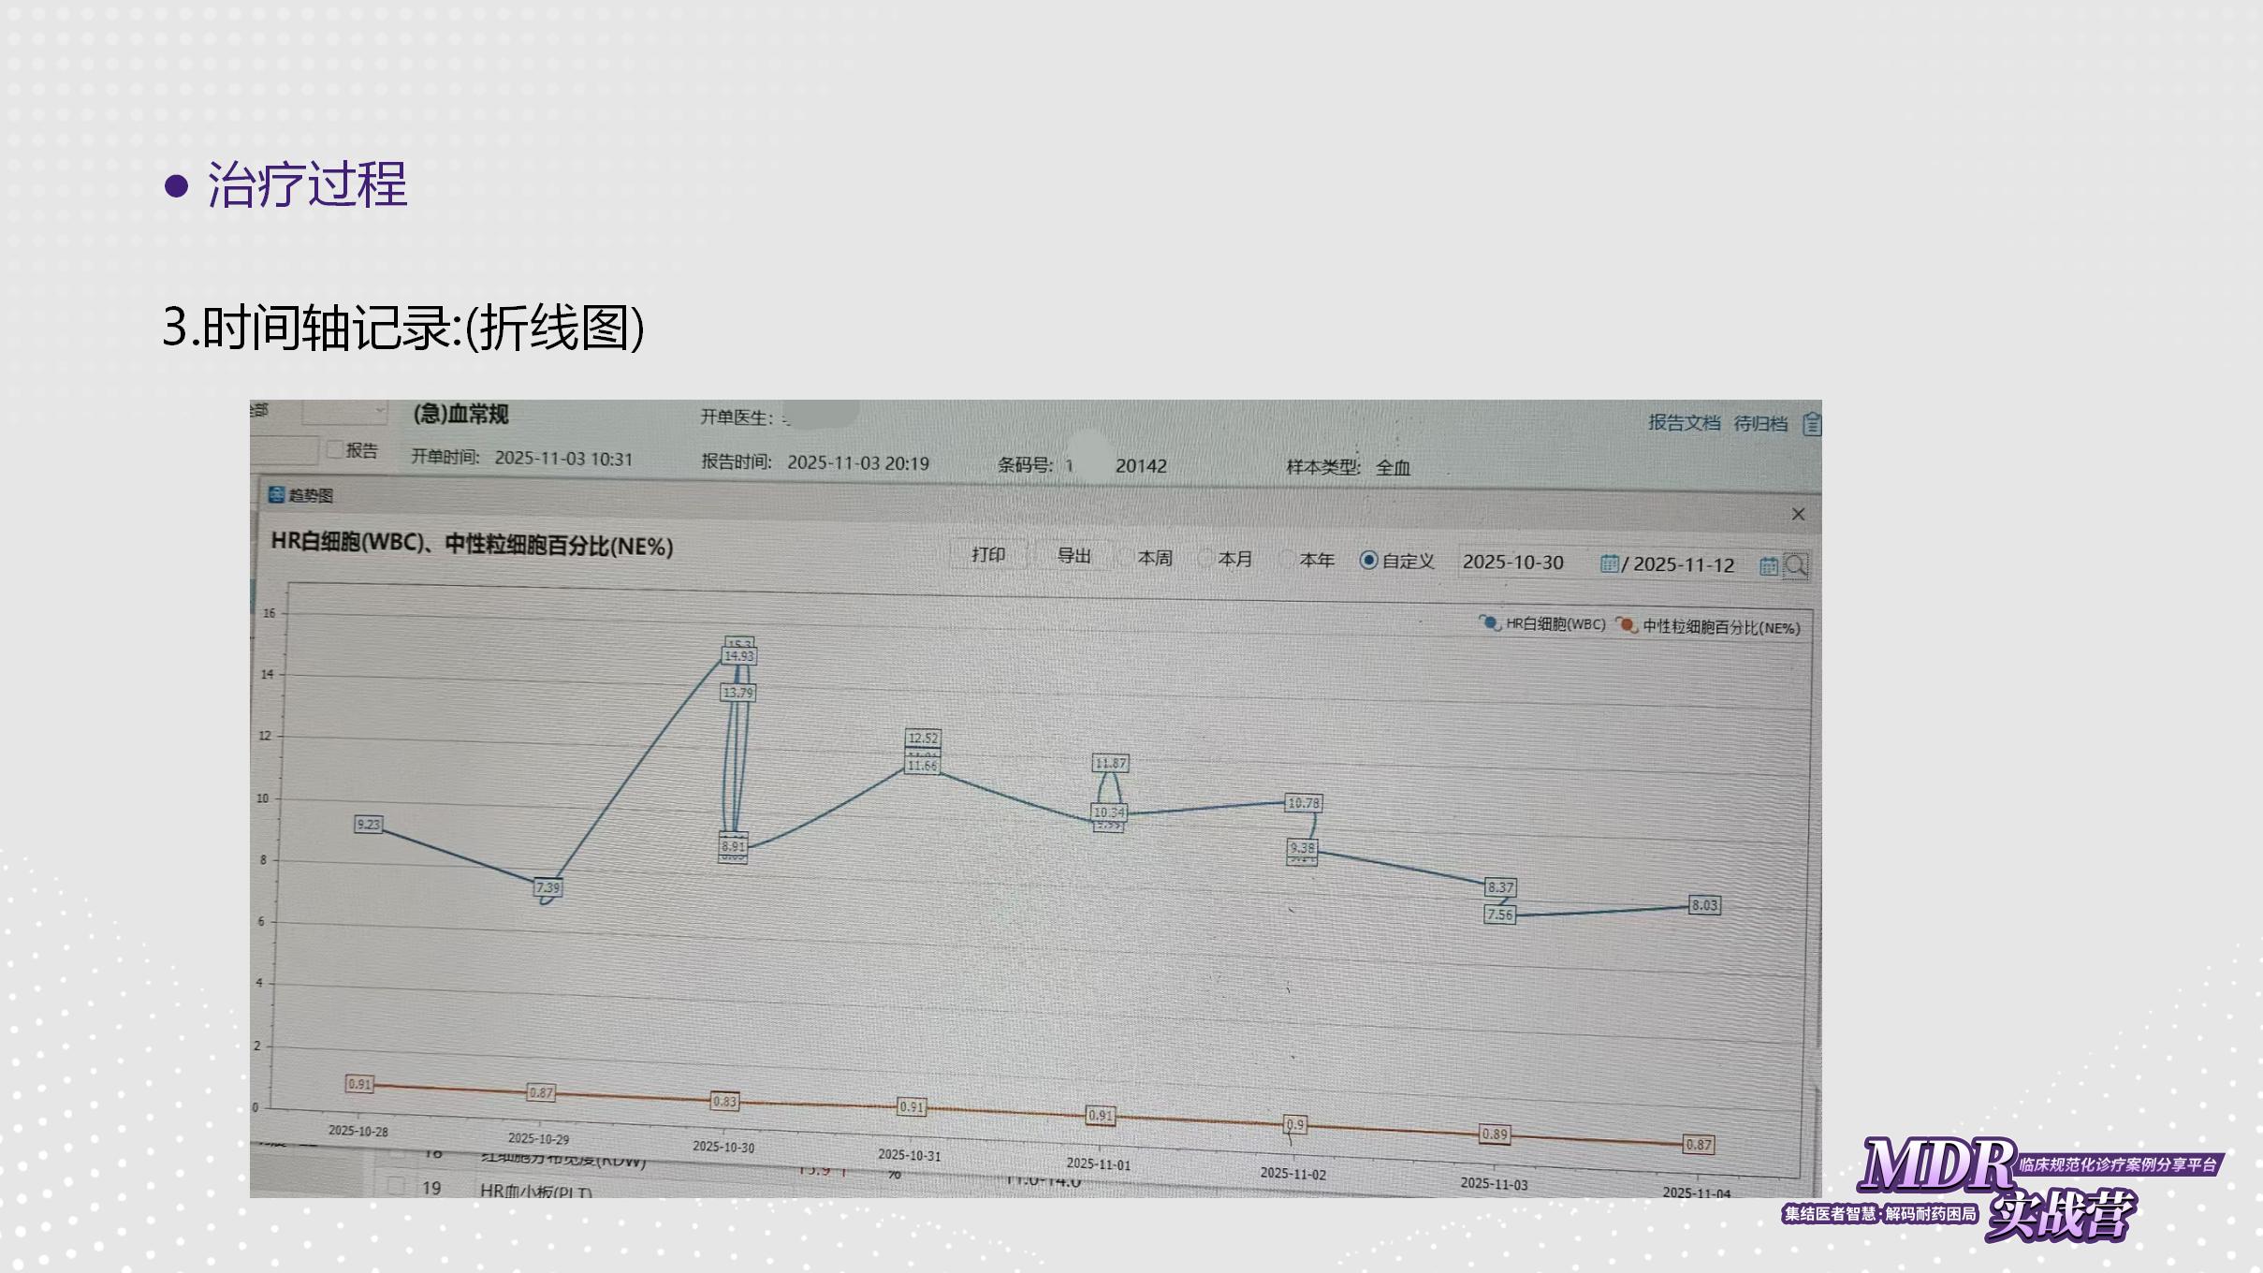Expand the dropdown at the top-left corner
Viewport: 2263px width, 1273px height.
(x=379, y=411)
